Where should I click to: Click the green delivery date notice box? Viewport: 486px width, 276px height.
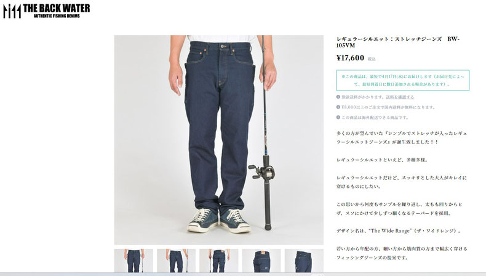(x=402, y=81)
